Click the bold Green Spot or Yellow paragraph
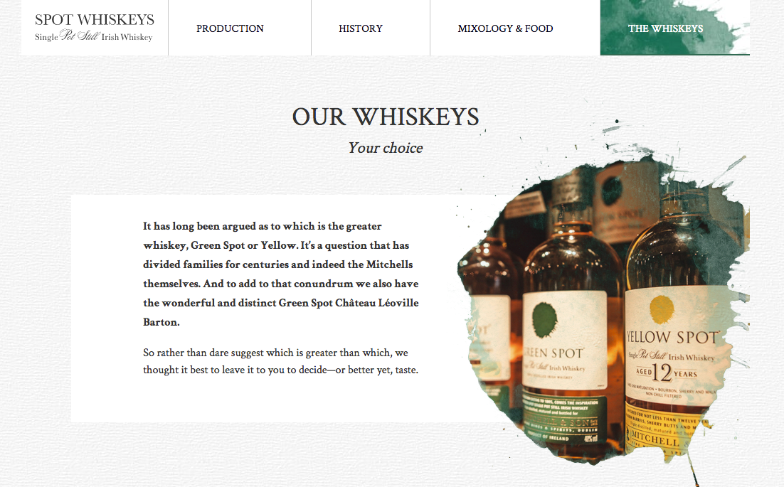This screenshot has width=784, height=487. pyautogui.click(x=281, y=274)
